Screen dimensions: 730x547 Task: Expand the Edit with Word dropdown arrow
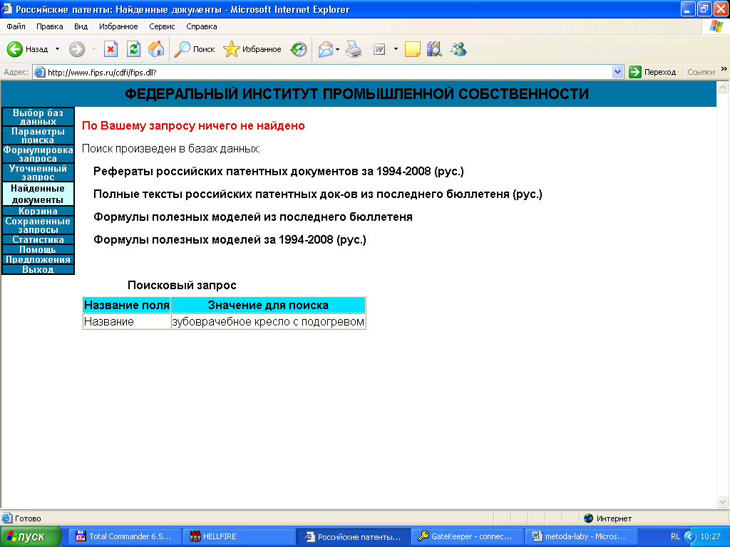click(396, 49)
